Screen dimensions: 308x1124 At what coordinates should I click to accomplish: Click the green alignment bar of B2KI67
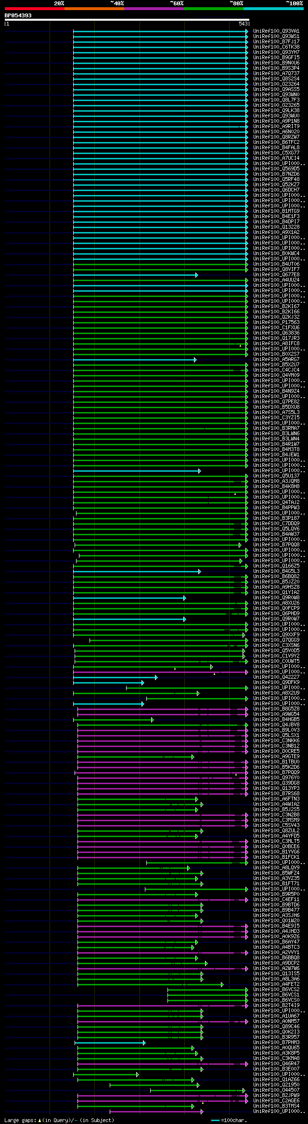click(161, 306)
